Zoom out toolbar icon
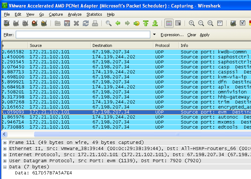 [201, 23]
